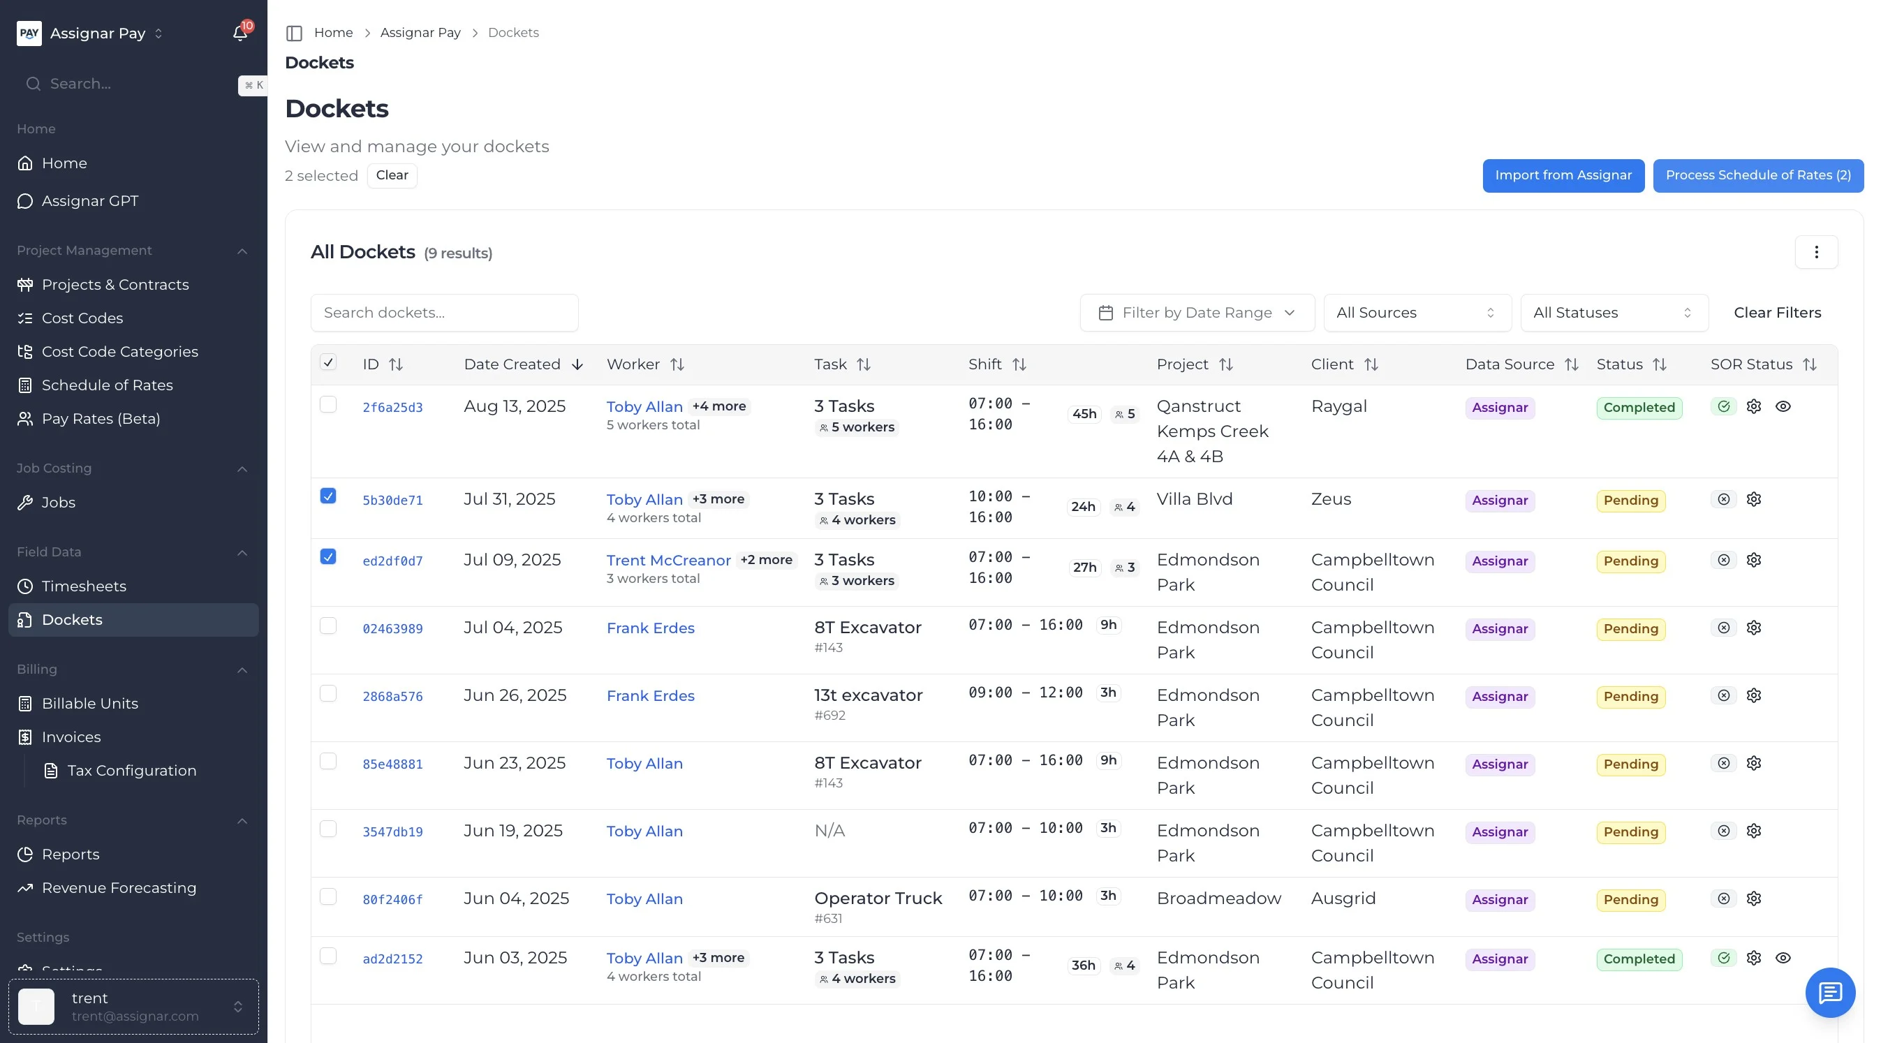Click the gear icon for docket 5b30de71
This screenshot has width=1881, height=1043.
pos(1753,499)
